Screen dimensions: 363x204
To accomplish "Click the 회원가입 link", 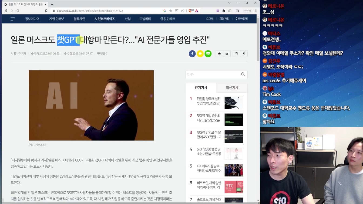I will coord(224,19).
